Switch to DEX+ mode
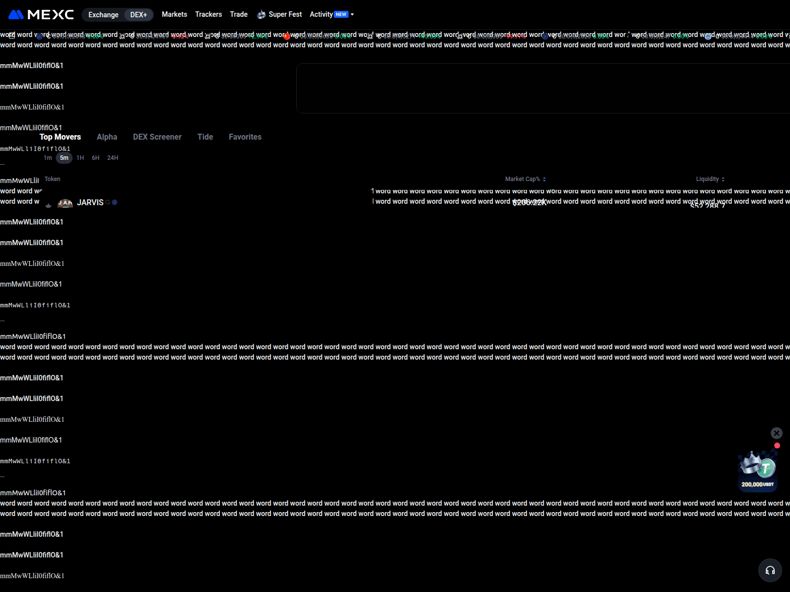790x592 pixels. click(138, 15)
